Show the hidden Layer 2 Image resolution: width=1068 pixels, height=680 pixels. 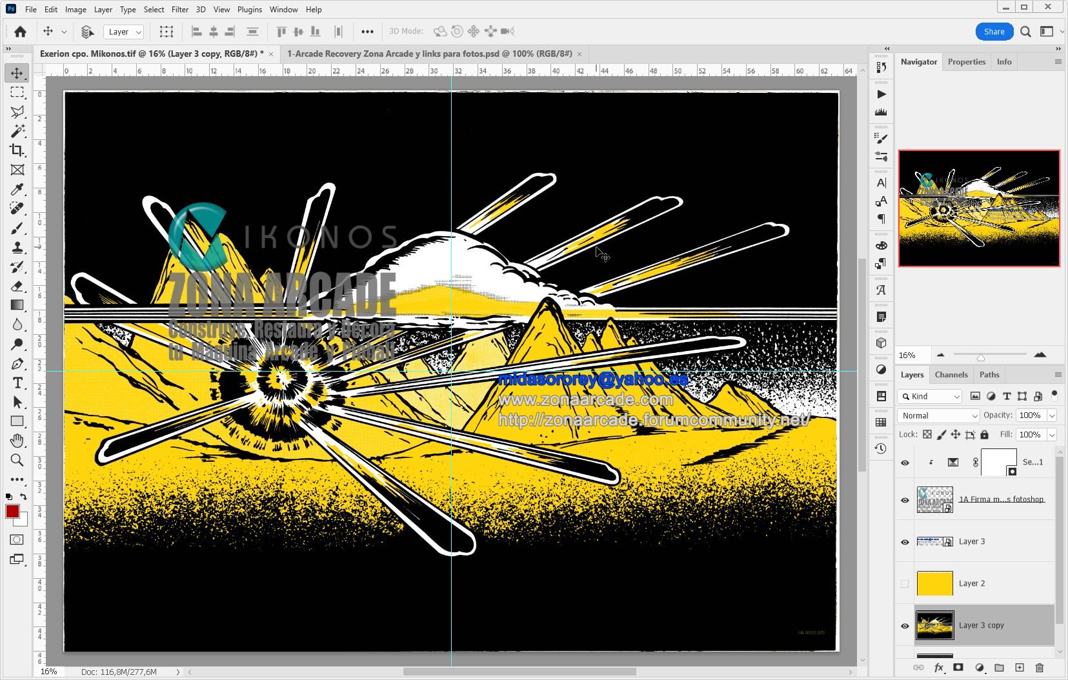tap(905, 584)
